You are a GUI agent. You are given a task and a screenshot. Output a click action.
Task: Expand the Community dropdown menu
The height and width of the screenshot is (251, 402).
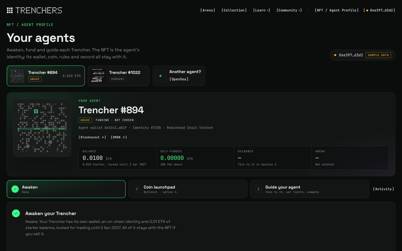coord(289,10)
